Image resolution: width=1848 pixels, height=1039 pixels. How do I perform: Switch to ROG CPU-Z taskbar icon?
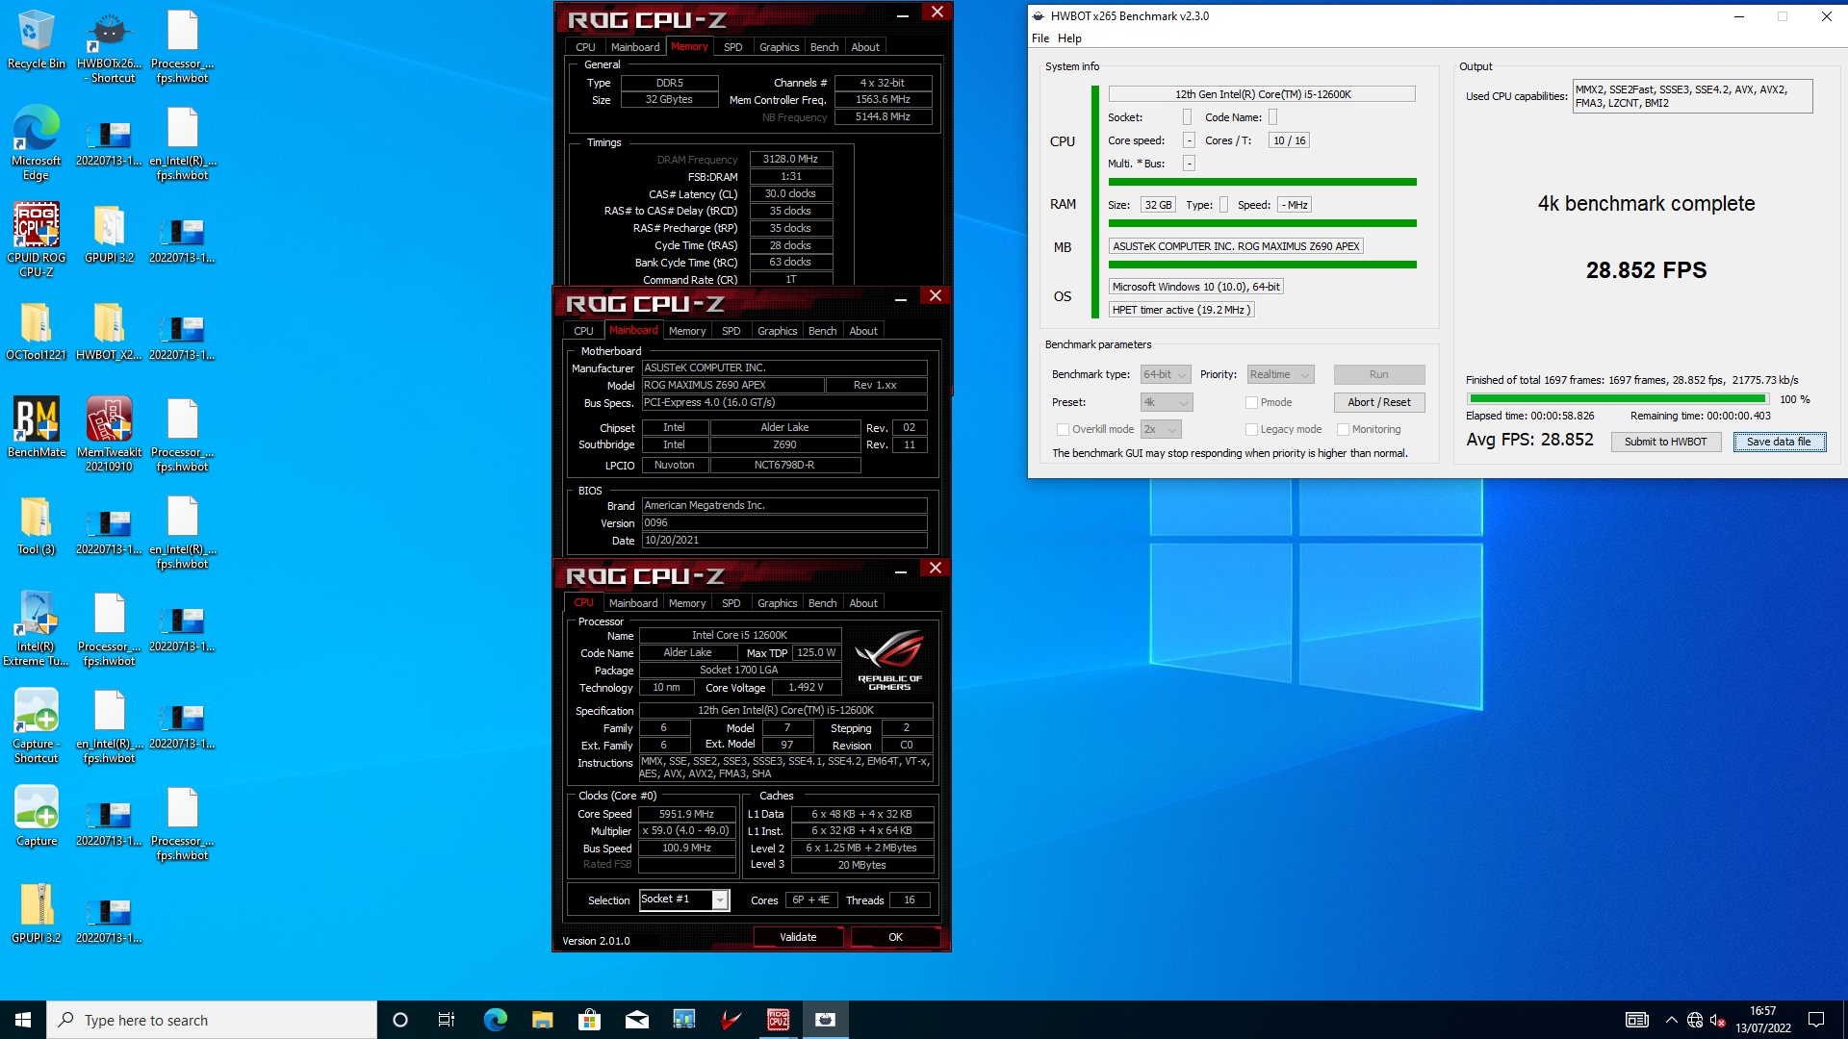pyautogui.click(x=778, y=1020)
